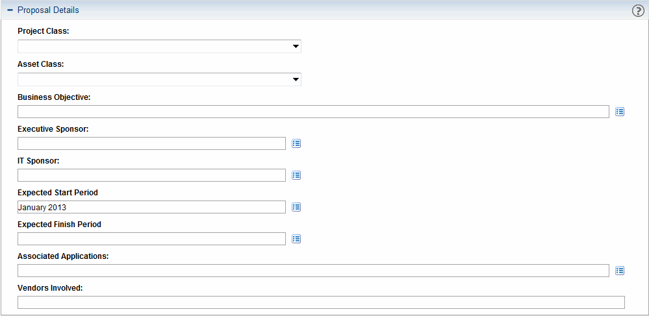Focus the Associated Applications text field
The height and width of the screenshot is (316, 649).
(x=313, y=271)
